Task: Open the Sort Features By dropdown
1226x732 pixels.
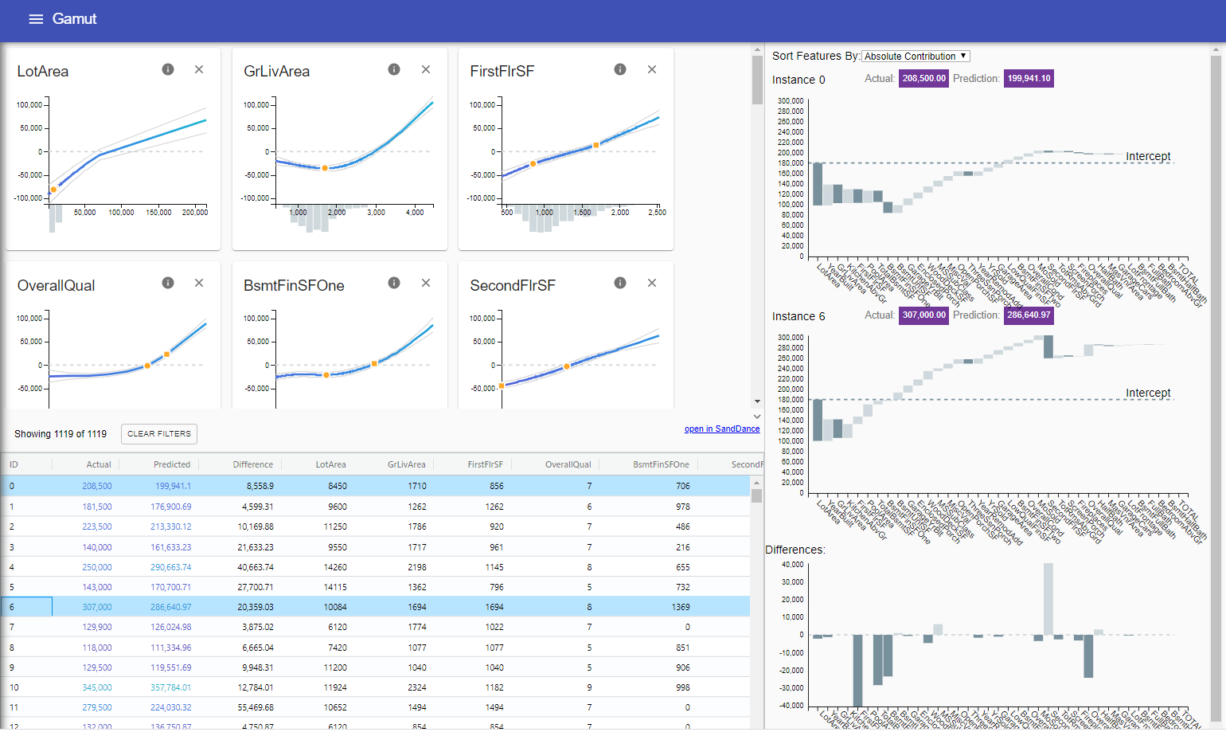Action: [916, 56]
